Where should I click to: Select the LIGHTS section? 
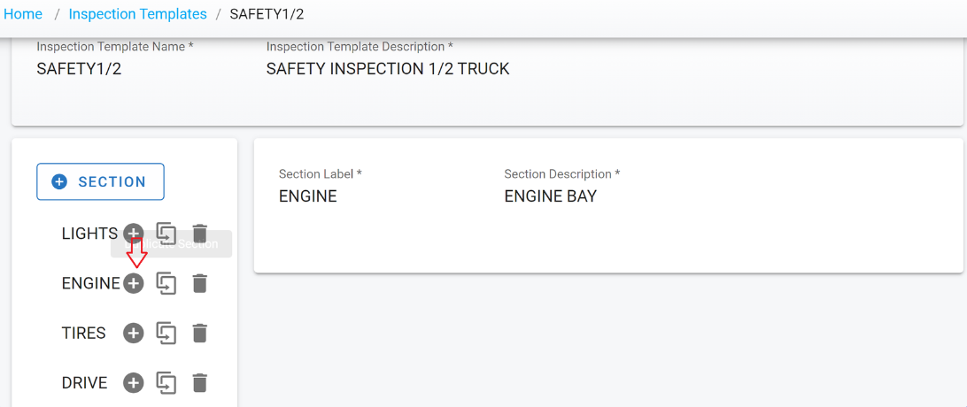[89, 234]
